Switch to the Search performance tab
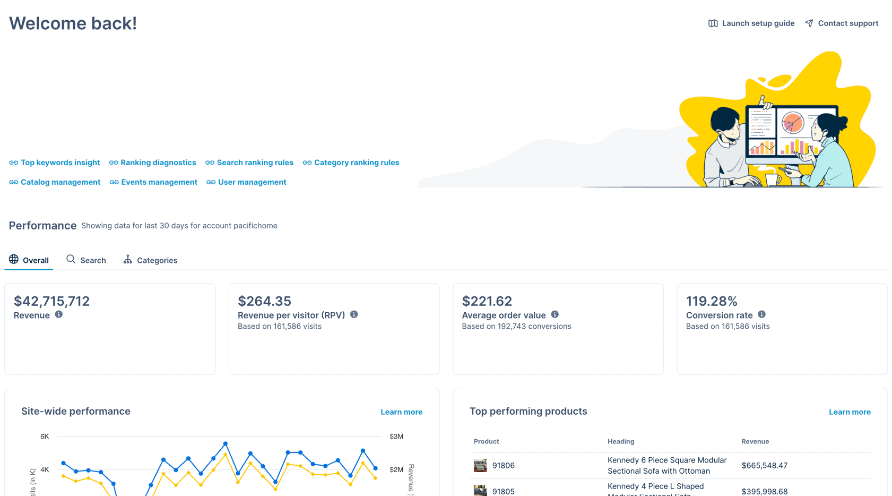Viewport: 892px width, 496px height. coord(86,260)
